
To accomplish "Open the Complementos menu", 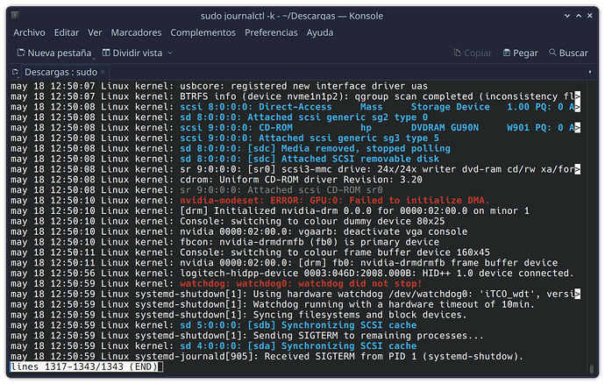I will click(x=203, y=32).
